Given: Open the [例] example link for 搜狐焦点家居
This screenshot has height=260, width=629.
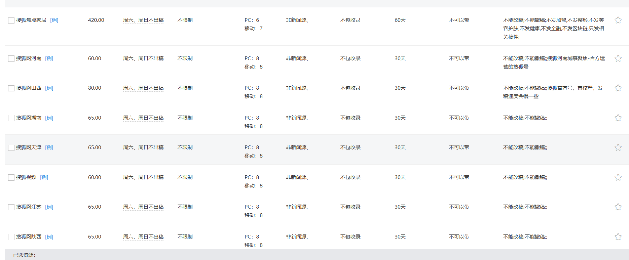Looking at the screenshot, I should tap(54, 20).
